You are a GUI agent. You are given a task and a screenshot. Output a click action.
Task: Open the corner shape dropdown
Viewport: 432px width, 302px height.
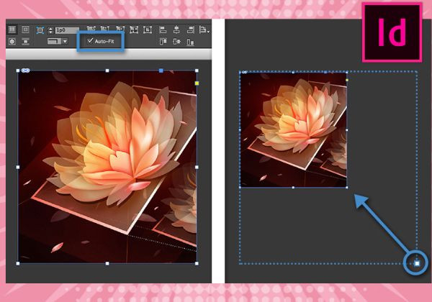58,41
